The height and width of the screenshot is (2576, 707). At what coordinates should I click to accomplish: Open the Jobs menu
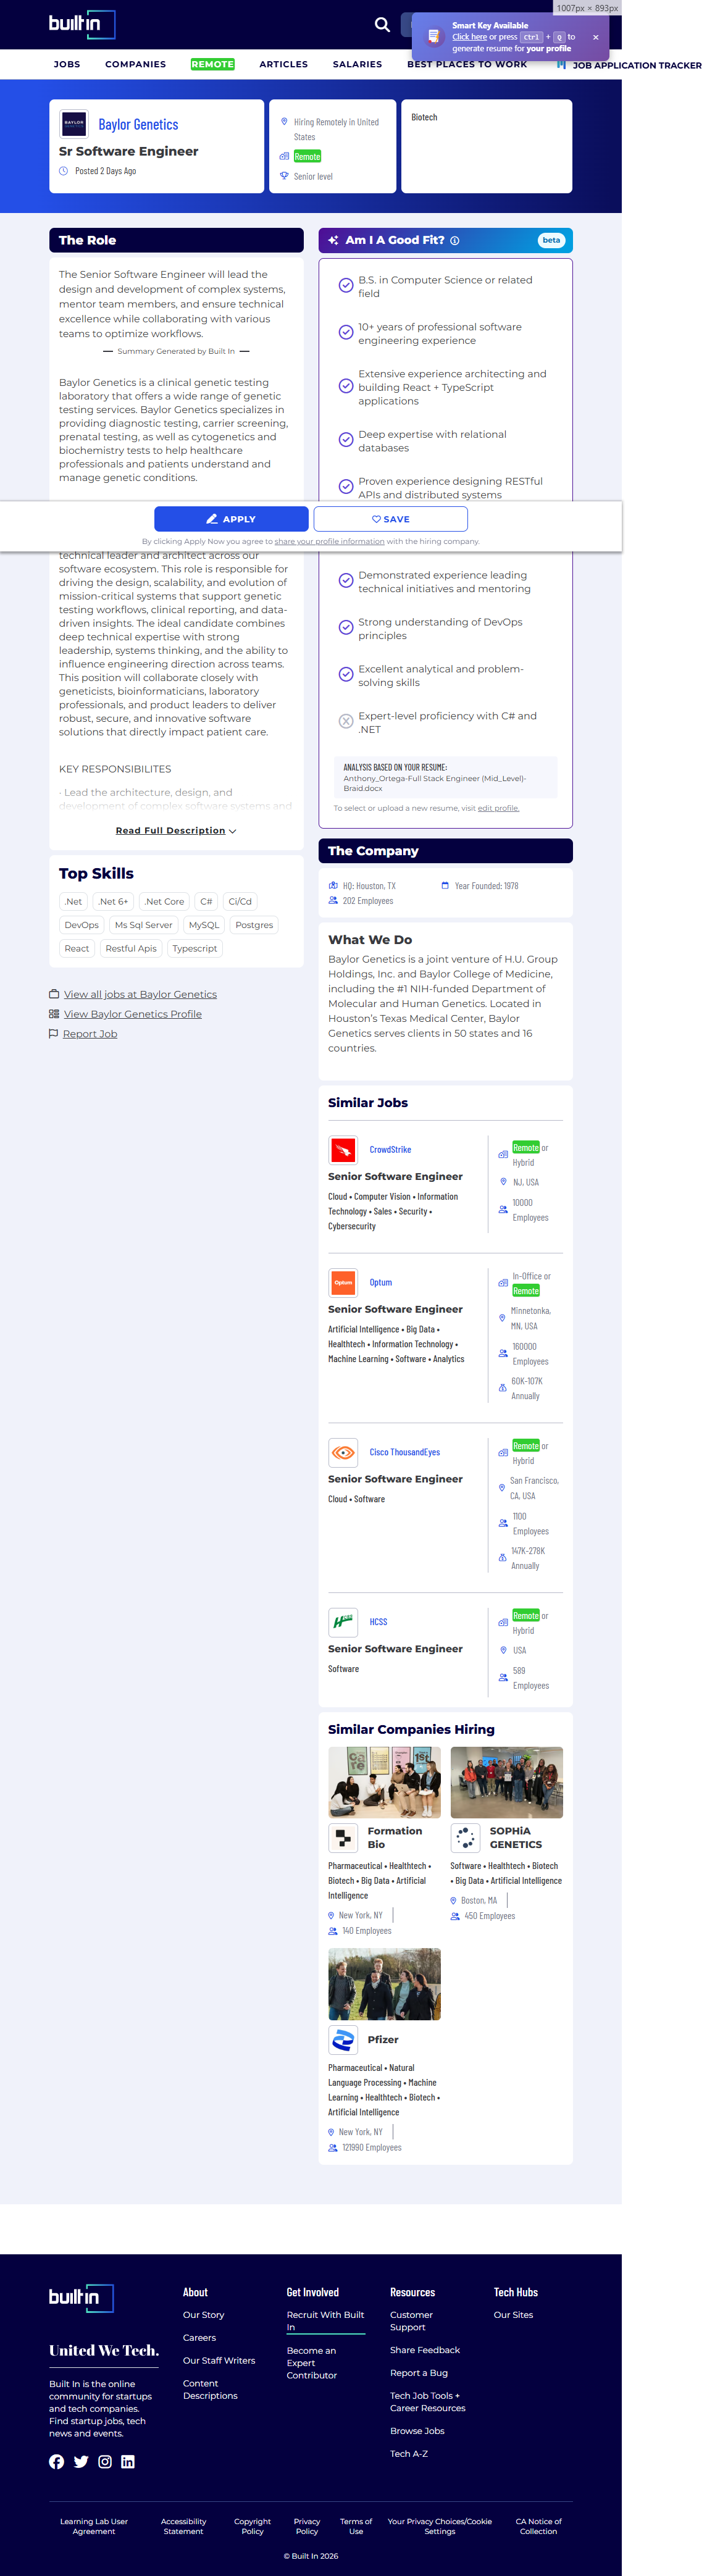[67, 64]
